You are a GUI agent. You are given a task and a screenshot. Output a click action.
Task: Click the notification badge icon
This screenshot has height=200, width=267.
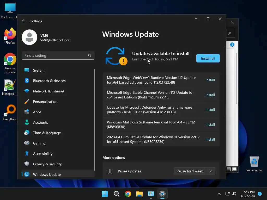pos(260,193)
